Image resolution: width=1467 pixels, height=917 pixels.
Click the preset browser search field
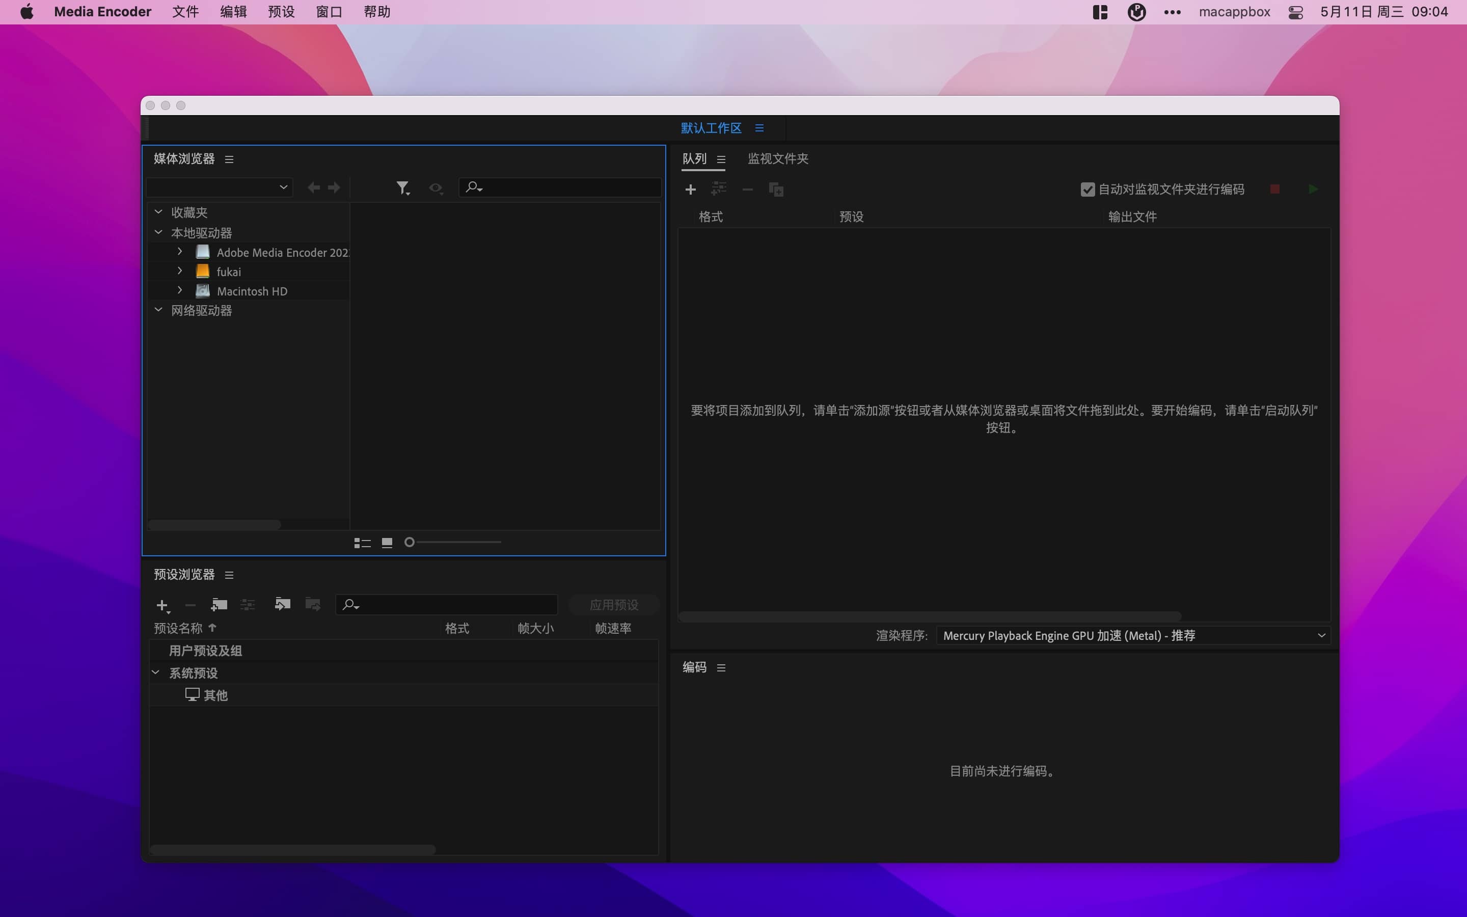click(447, 605)
